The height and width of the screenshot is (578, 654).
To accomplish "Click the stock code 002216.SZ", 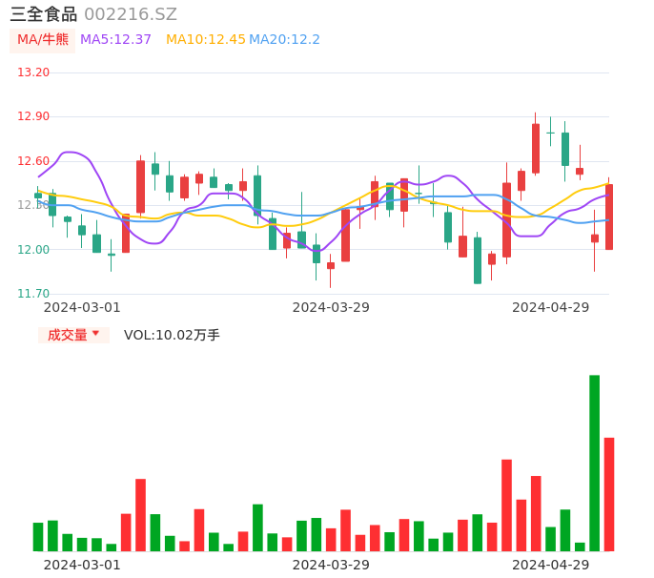I will (131, 14).
